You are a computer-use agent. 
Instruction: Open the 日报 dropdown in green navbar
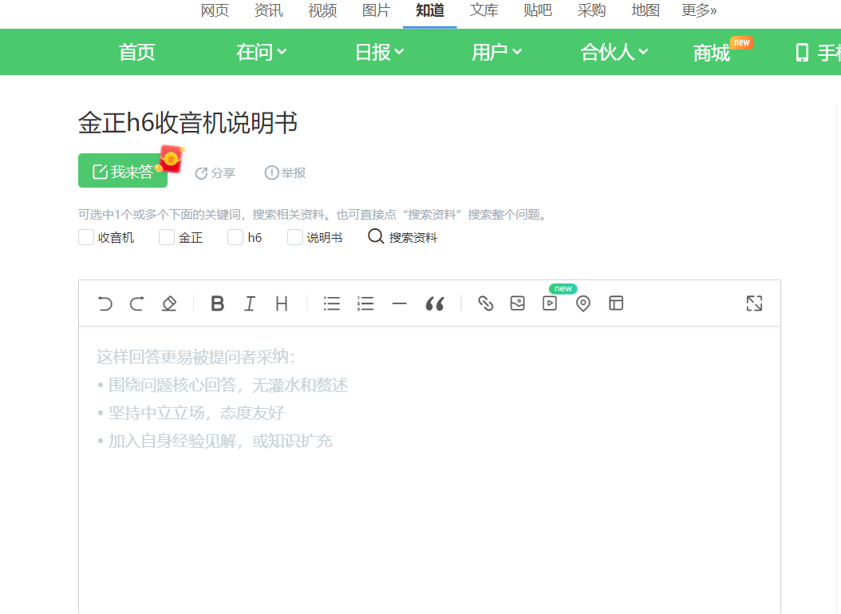click(379, 53)
